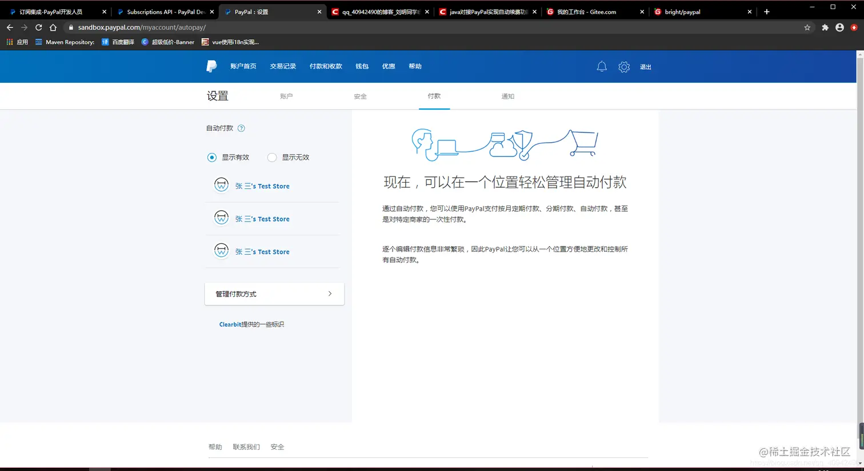The width and height of the screenshot is (864, 471).
Task: Switch to the bright/paypal browser tab
Action: pyautogui.click(x=703, y=11)
